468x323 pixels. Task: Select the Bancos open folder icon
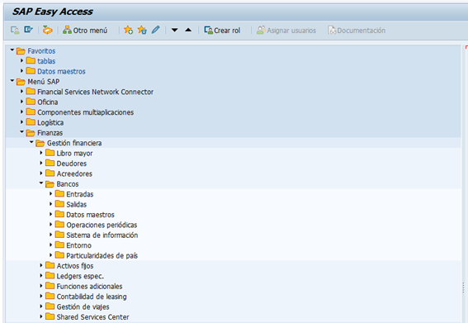[50, 184]
